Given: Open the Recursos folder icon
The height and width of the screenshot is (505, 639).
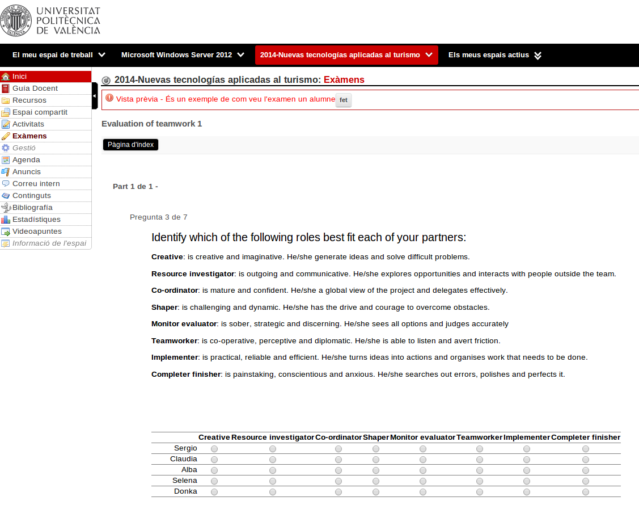Looking at the screenshot, I should (x=6, y=100).
